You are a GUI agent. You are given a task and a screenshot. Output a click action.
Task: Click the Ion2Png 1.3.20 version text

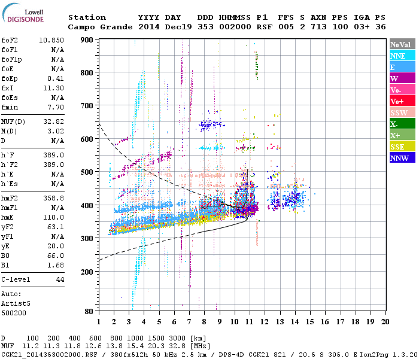click(388, 354)
